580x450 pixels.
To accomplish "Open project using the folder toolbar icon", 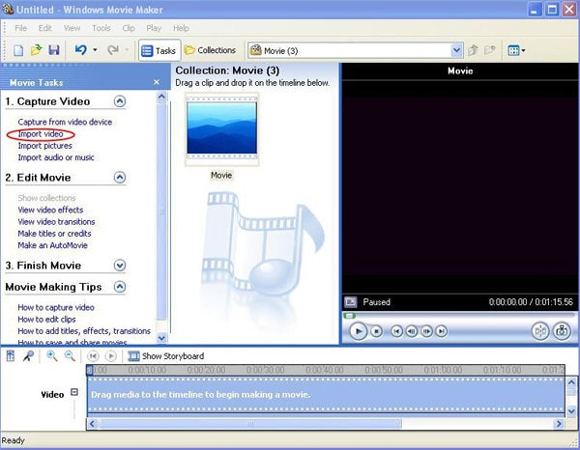I will point(37,50).
